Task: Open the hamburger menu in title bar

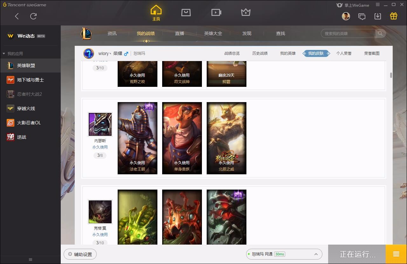Action: click(x=378, y=5)
